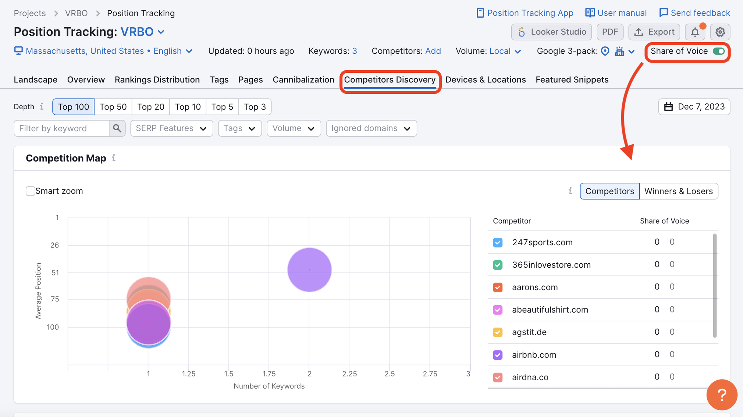Screen dimensions: 743x417
Task: Click info icon left of Competitors button
Action: coord(570,191)
